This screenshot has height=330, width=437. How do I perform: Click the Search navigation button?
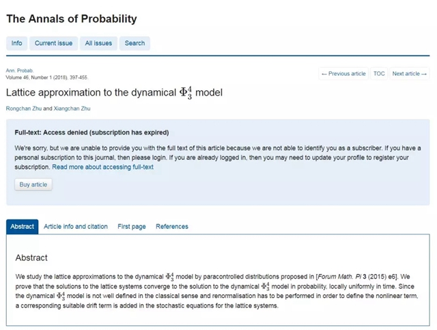coord(135,43)
